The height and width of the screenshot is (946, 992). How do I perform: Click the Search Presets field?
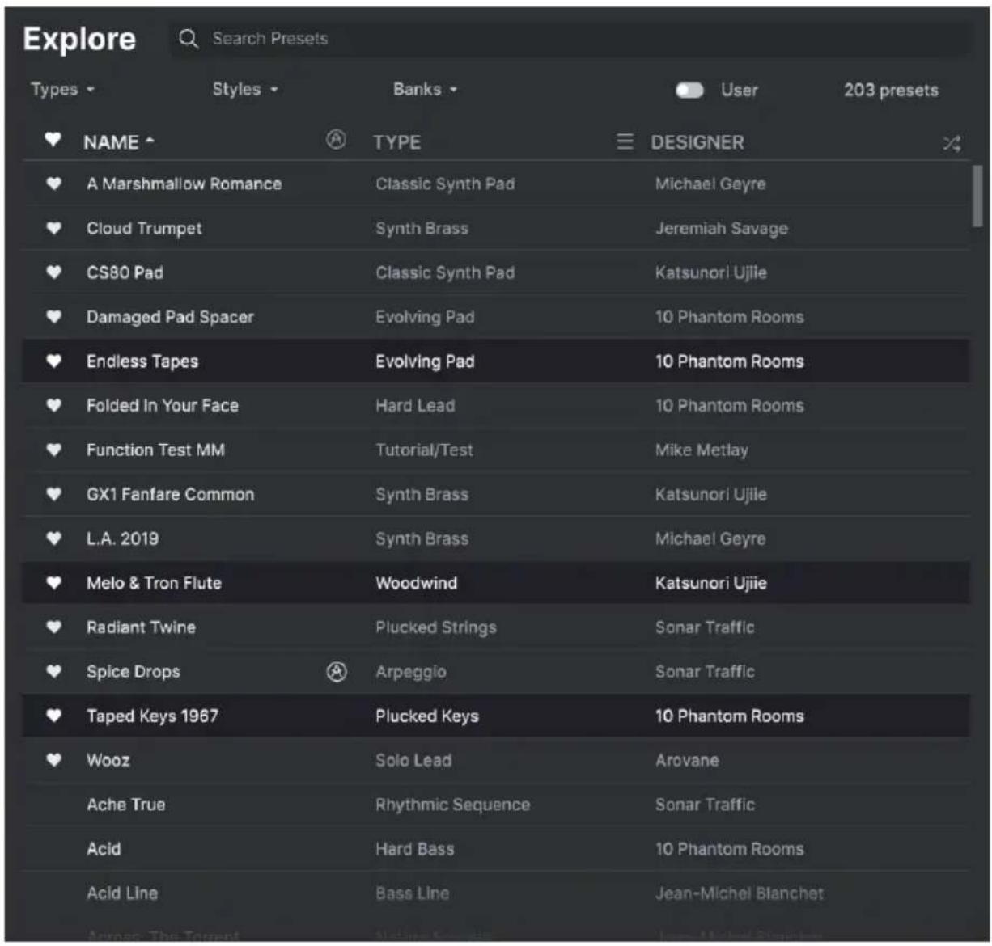[569, 39]
